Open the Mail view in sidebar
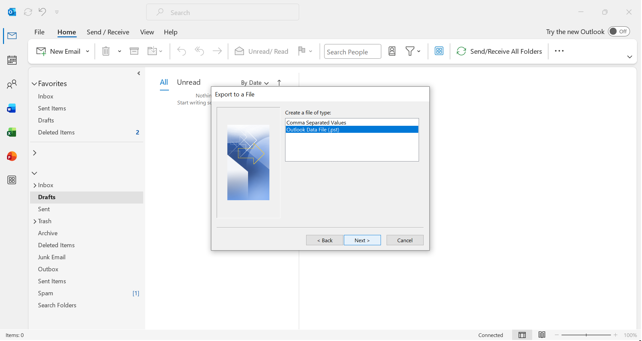Image resolution: width=642 pixels, height=341 pixels. 12,36
